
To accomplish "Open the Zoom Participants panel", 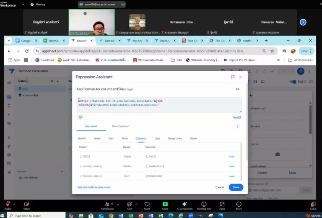I will click(x=107, y=205).
